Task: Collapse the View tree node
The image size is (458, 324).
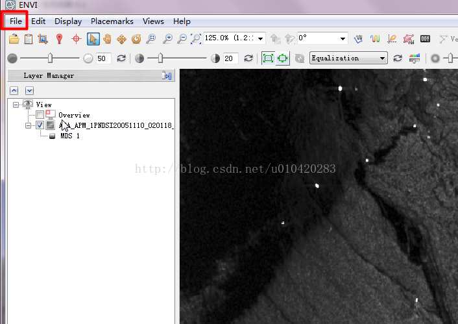Action: 16,105
